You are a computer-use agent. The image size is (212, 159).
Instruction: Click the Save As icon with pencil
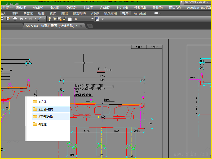pyautogui.click(x=8, y=19)
